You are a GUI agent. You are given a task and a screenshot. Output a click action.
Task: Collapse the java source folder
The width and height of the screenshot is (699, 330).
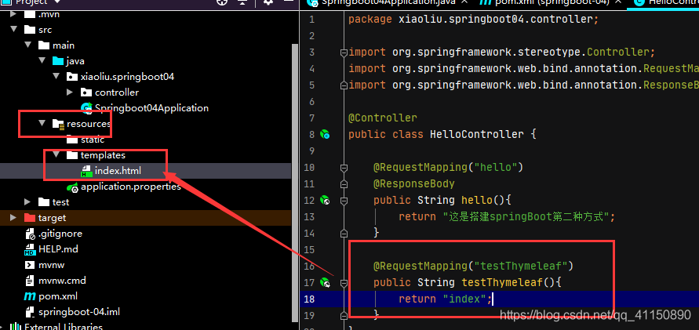pos(42,61)
